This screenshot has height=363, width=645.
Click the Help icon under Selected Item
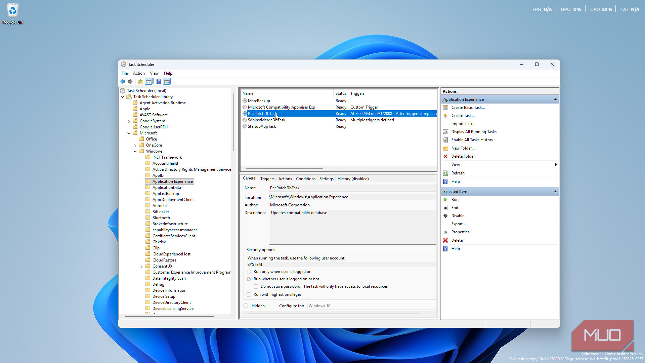(445, 249)
